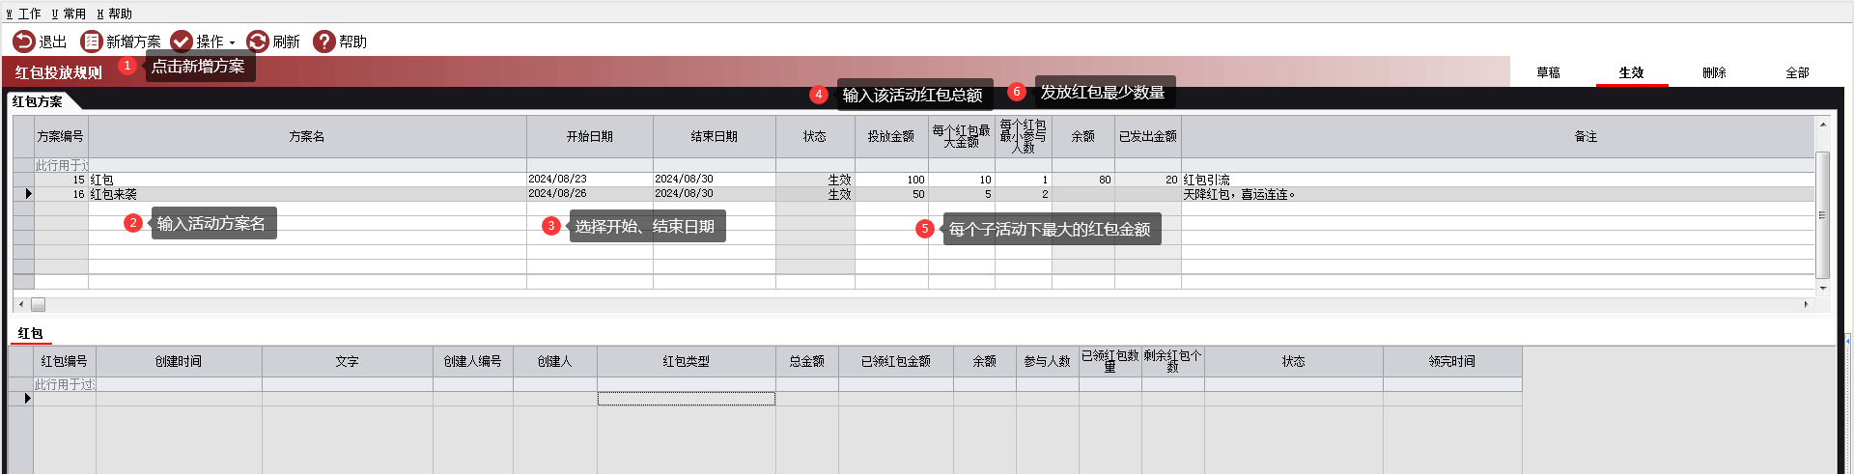Click the 已领红包数量 column header

1110,361
